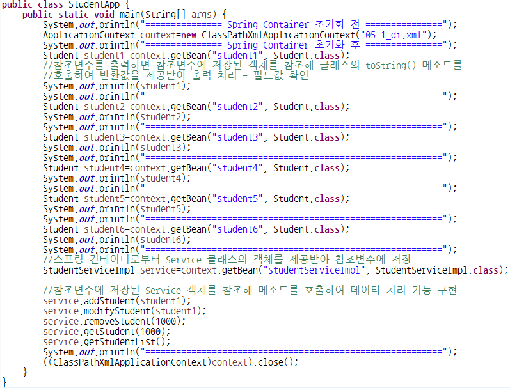Click the println(student6) statement

coord(116,240)
